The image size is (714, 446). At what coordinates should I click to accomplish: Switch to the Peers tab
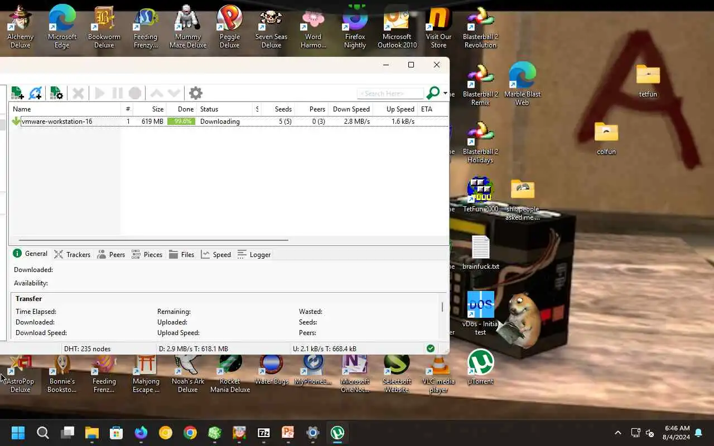pos(110,254)
